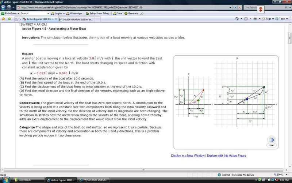Expand the address bar URL history dropdown
Viewport: 292px width, 183px height.
click(x=230, y=7)
